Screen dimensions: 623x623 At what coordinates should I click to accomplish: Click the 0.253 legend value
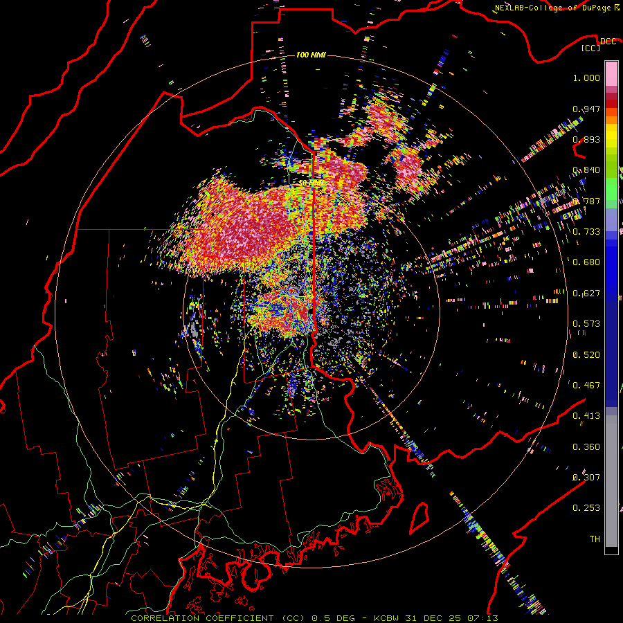(586, 508)
